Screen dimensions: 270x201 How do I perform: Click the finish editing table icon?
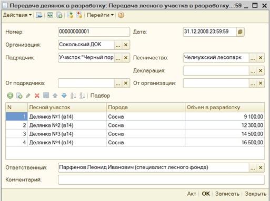click(46, 96)
